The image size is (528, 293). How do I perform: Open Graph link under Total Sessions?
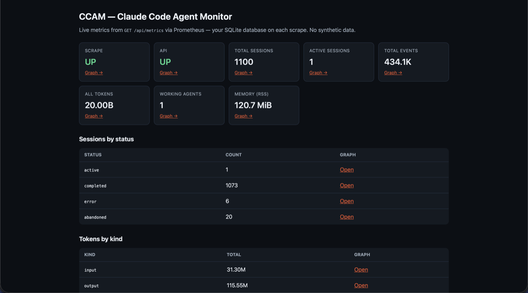click(x=243, y=73)
